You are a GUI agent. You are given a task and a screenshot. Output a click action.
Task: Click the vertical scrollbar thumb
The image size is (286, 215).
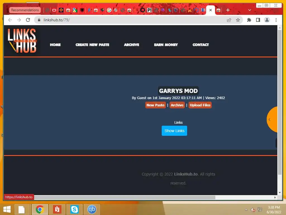[x=280, y=102]
